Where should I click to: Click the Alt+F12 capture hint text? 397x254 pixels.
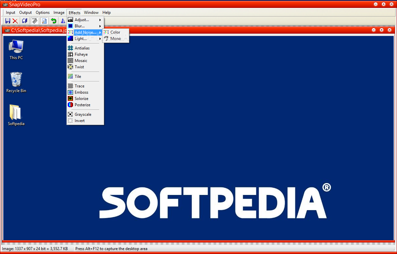[111, 249]
